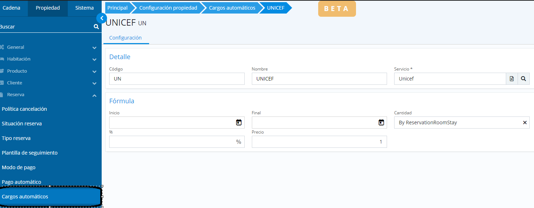Open Servicio document detail icon
This screenshot has height=208, width=534.
tap(512, 79)
